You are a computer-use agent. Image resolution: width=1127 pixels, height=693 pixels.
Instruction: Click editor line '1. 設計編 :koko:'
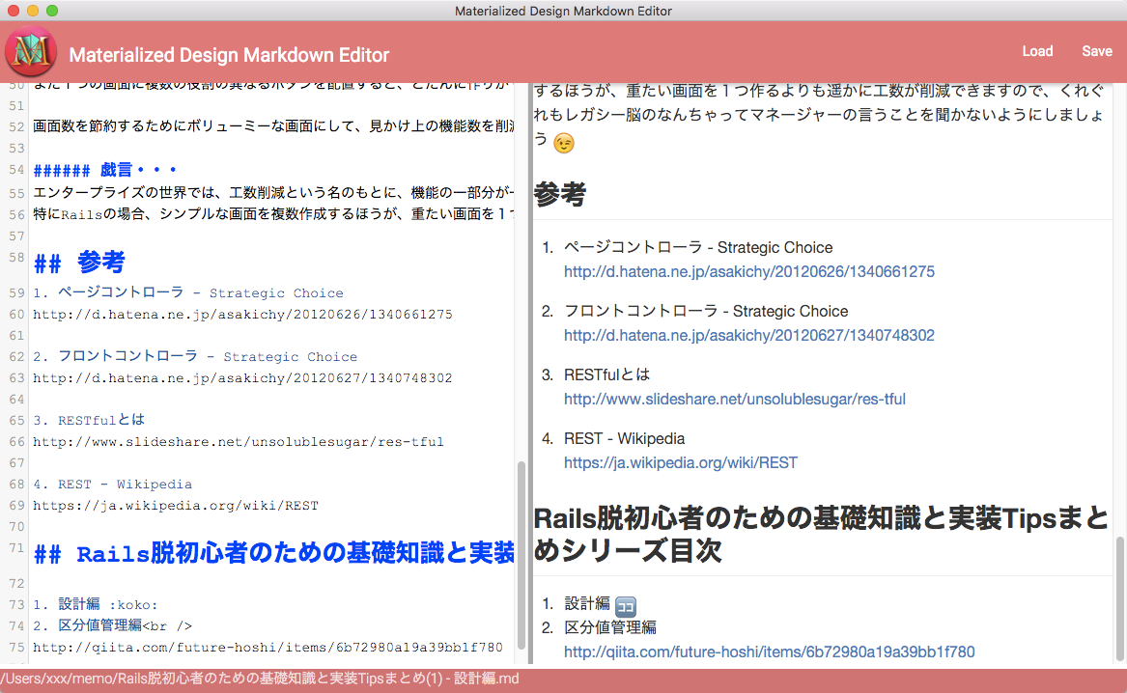[96, 604]
